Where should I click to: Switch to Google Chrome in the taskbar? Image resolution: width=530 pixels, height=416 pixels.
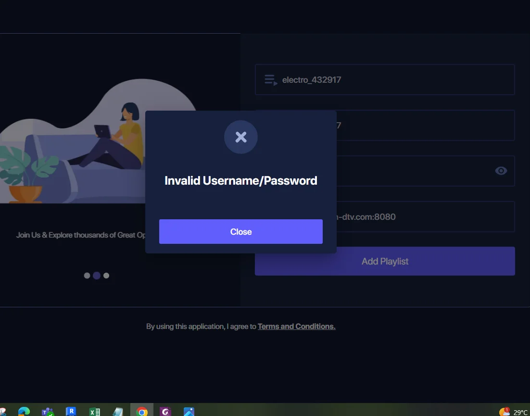click(x=142, y=411)
